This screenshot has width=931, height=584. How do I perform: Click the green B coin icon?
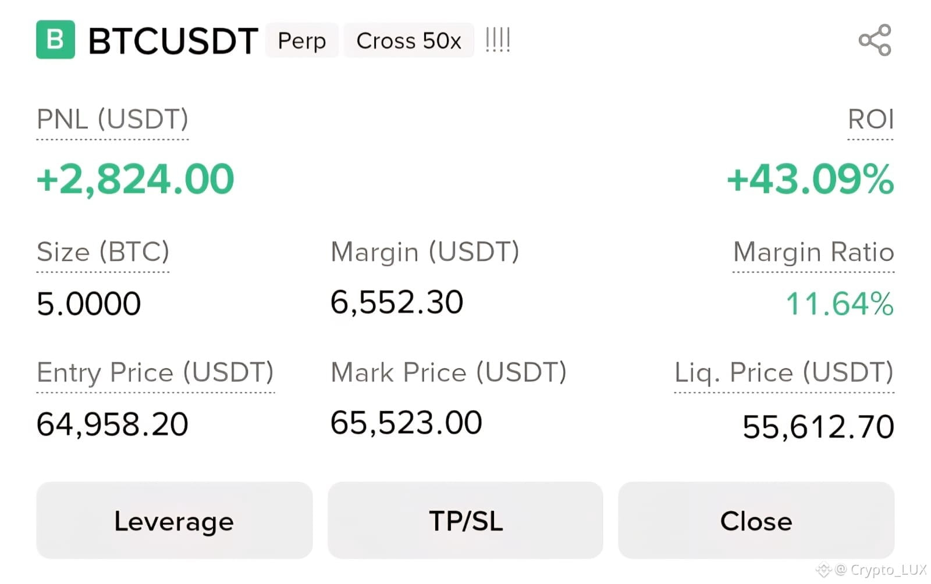pyautogui.click(x=55, y=40)
